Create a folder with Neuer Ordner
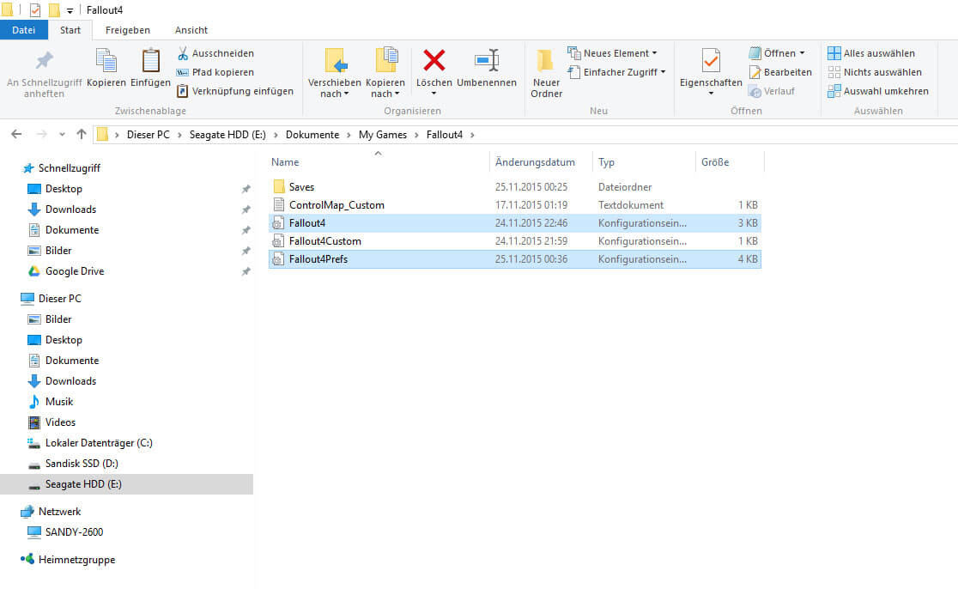 (546, 73)
